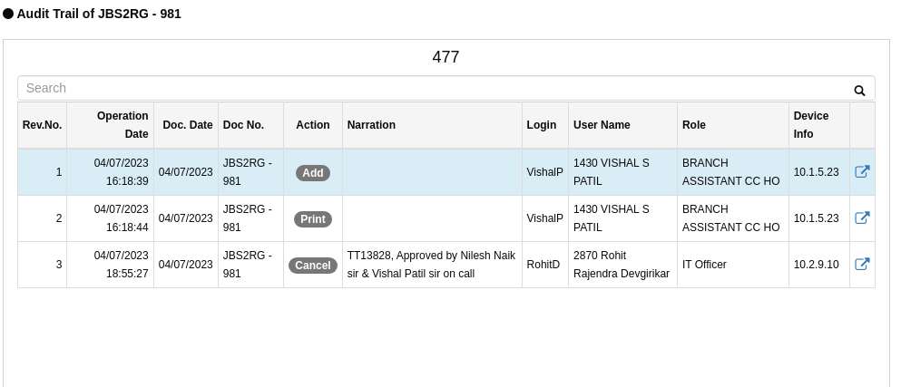This screenshot has height=387, width=901.
Task: Click the Narration column header
Action: pyautogui.click(x=432, y=125)
